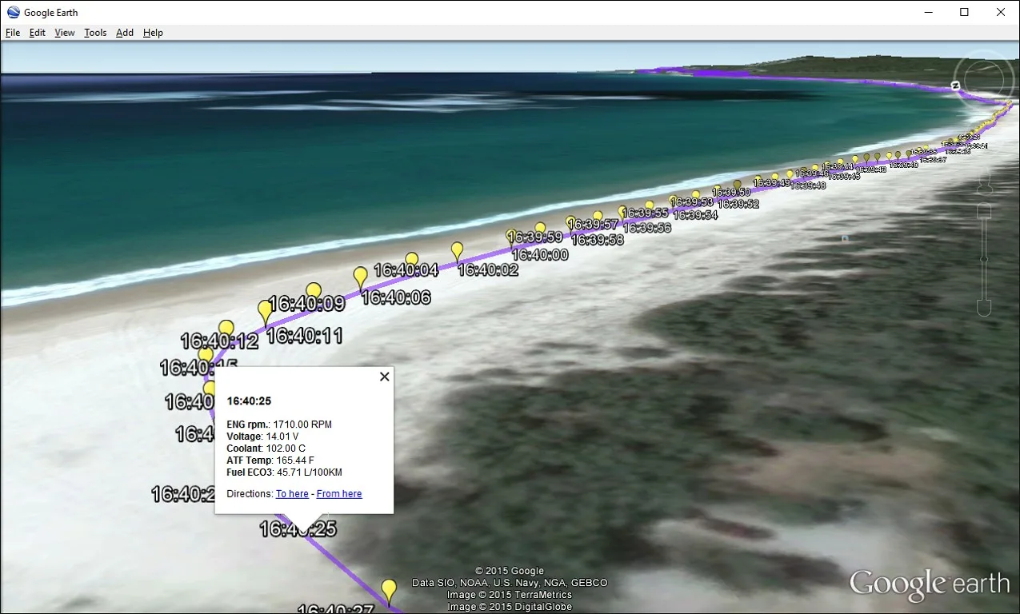Click the 16:40:27 placemark pin at bottom
The width and height of the screenshot is (1020, 614).
tap(389, 592)
